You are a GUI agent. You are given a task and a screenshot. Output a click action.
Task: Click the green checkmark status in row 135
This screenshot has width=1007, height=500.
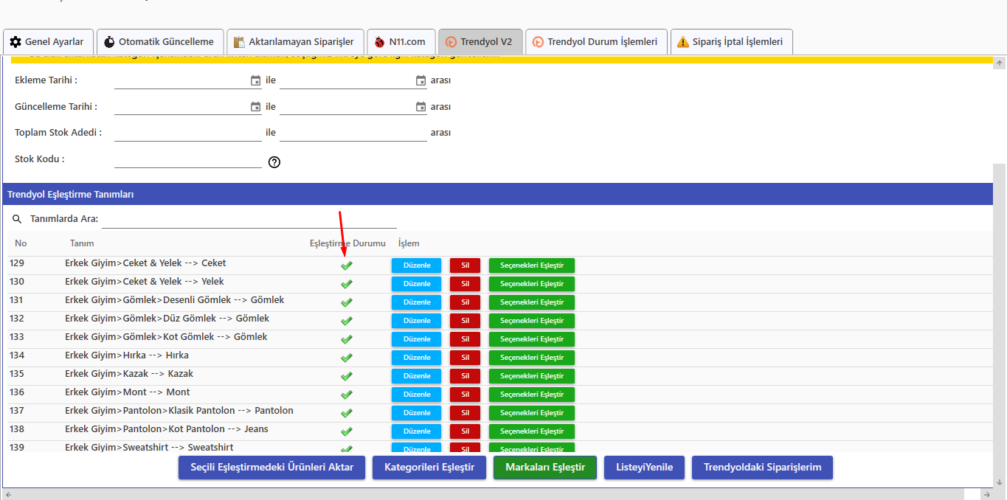pos(346,376)
